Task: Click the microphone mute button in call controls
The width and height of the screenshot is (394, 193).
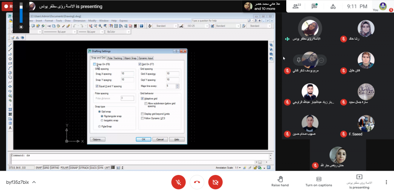Action: click(178, 182)
